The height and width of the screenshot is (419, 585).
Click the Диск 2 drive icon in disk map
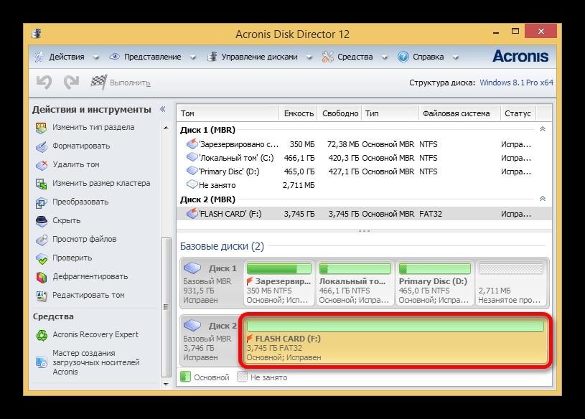pos(192,325)
